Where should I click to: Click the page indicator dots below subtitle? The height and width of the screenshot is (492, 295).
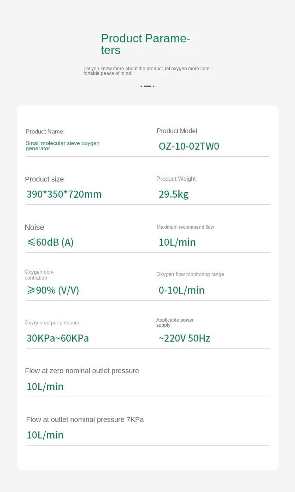[147, 86]
